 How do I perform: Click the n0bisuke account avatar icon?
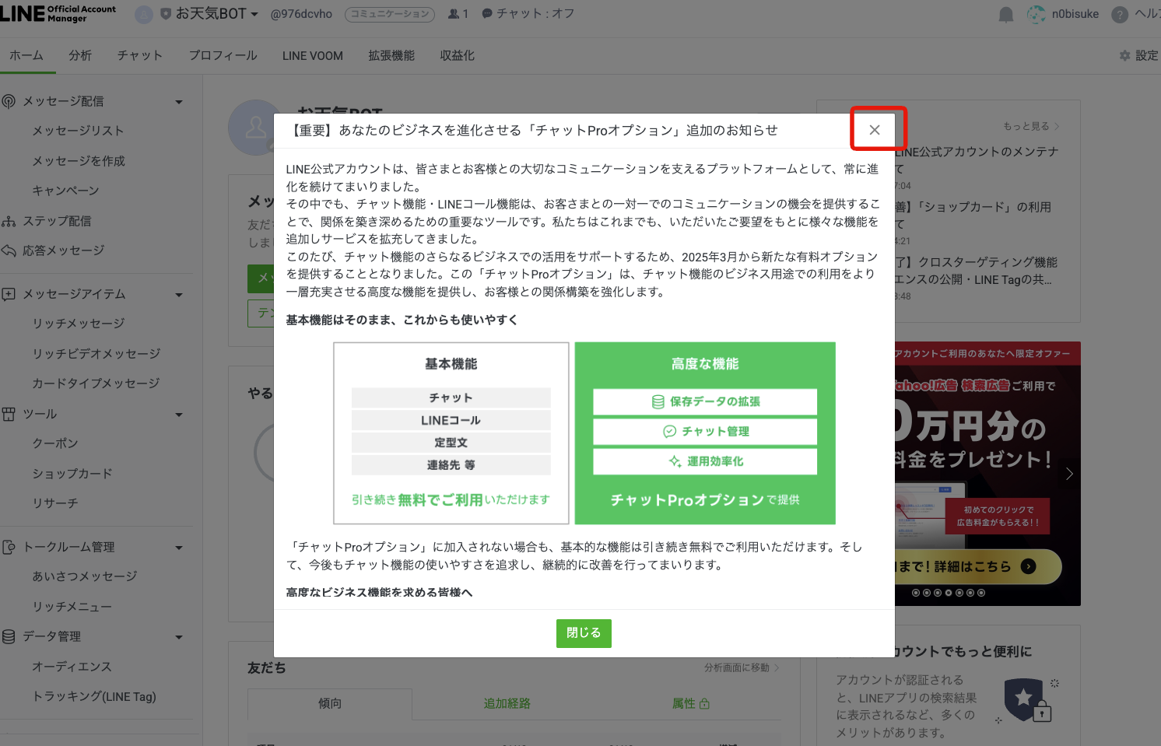pyautogui.click(x=1036, y=14)
